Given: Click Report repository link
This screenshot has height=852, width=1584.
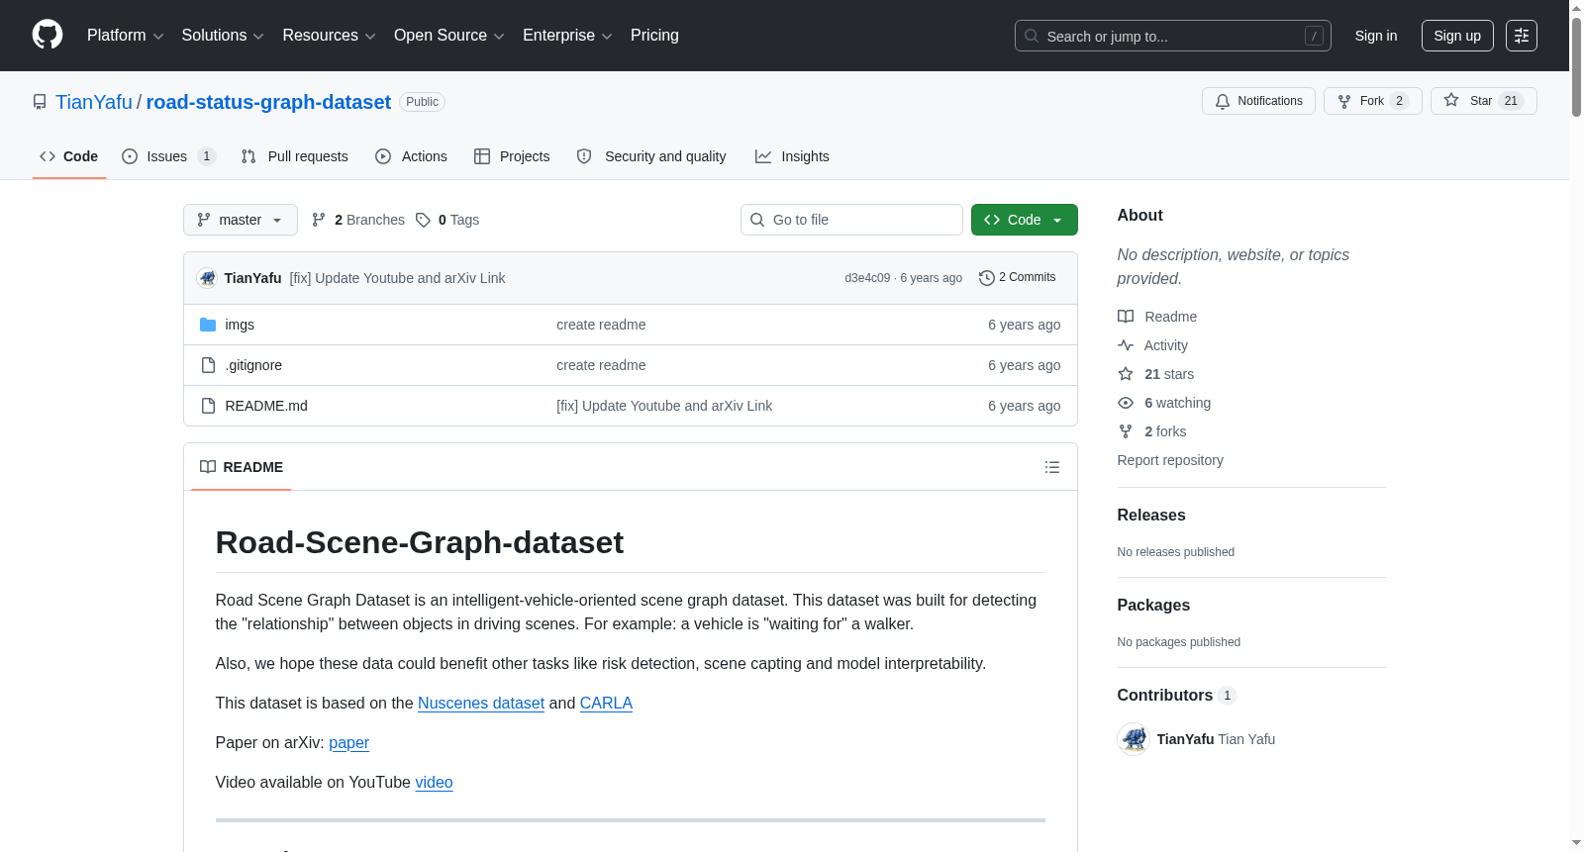Looking at the screenshot, I should (1170, 460).
